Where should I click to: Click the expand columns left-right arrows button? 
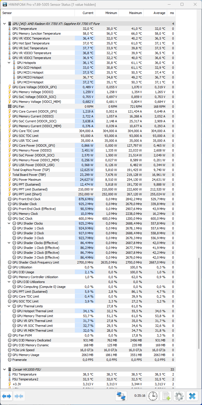pos(7,396)
